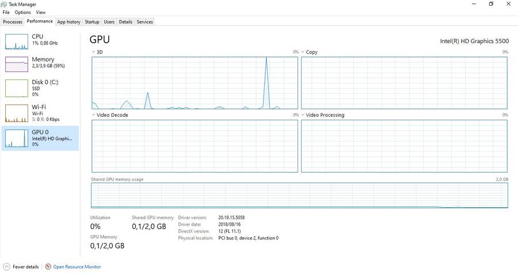Expand the Video Processing graph dropdown
518x274 pixels.
[303, 115]
